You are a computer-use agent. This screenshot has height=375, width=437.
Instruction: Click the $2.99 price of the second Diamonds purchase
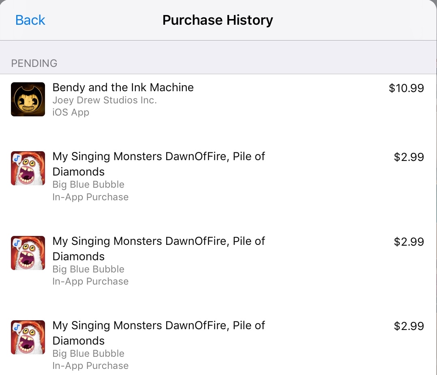coord(409,242)
